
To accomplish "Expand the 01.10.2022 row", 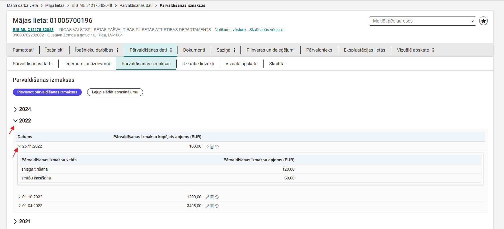I will tap(19, 197).
